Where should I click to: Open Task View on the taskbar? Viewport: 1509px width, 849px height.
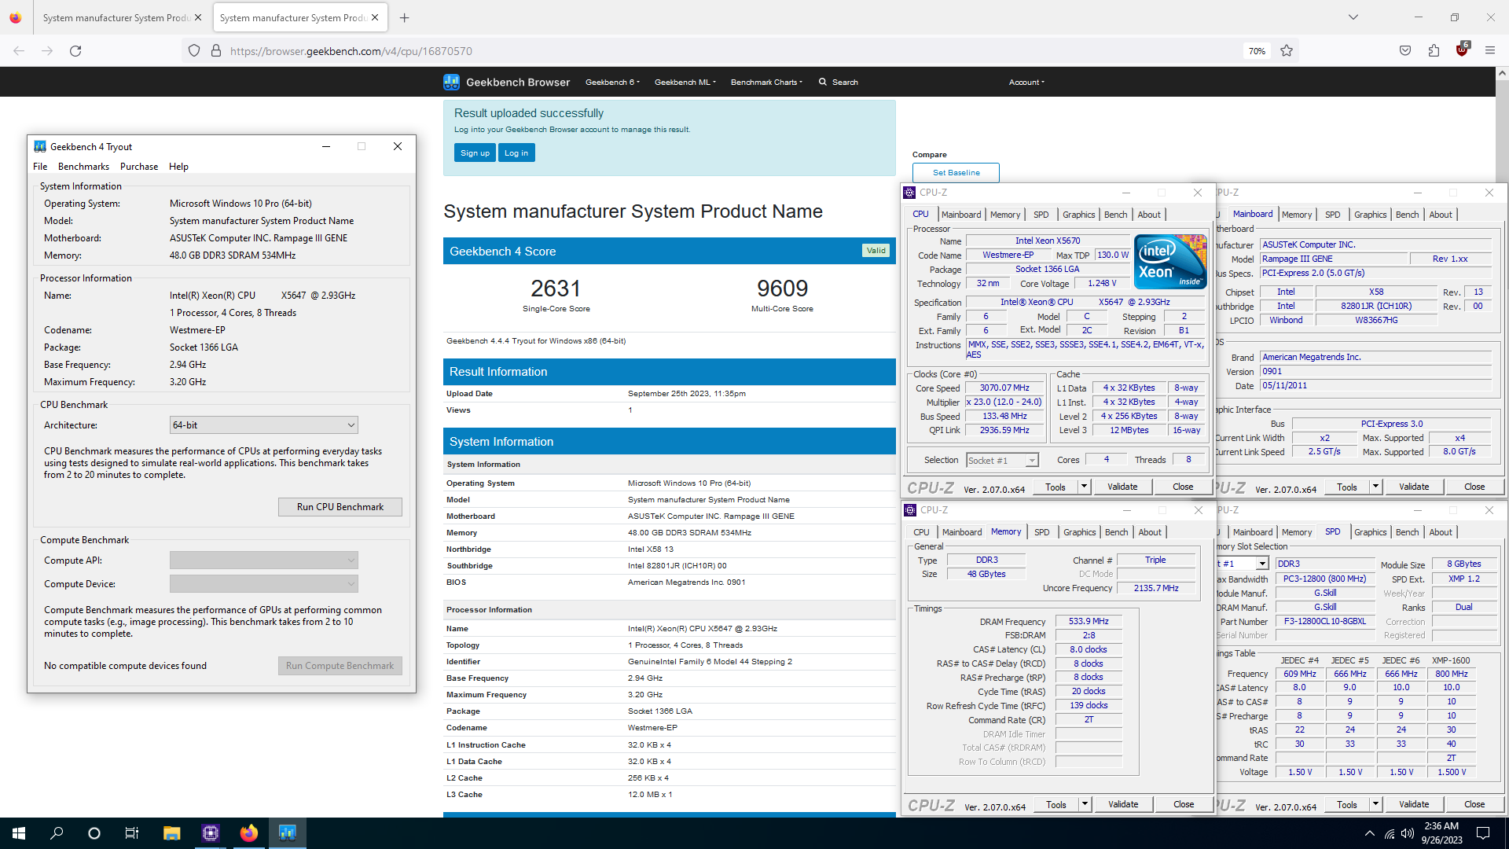tap(132, 833)
